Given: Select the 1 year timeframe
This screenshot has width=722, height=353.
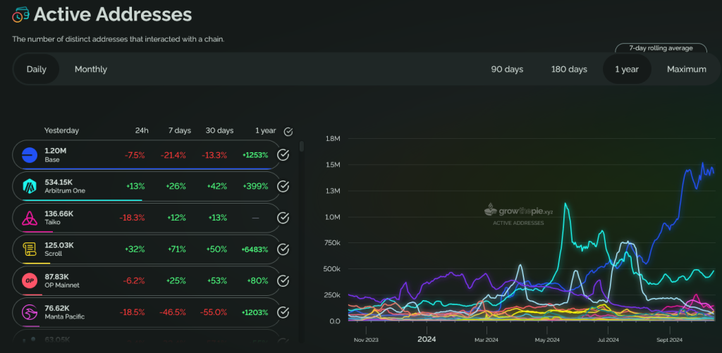Looking at the screenshot, I should tap(627, 69).
